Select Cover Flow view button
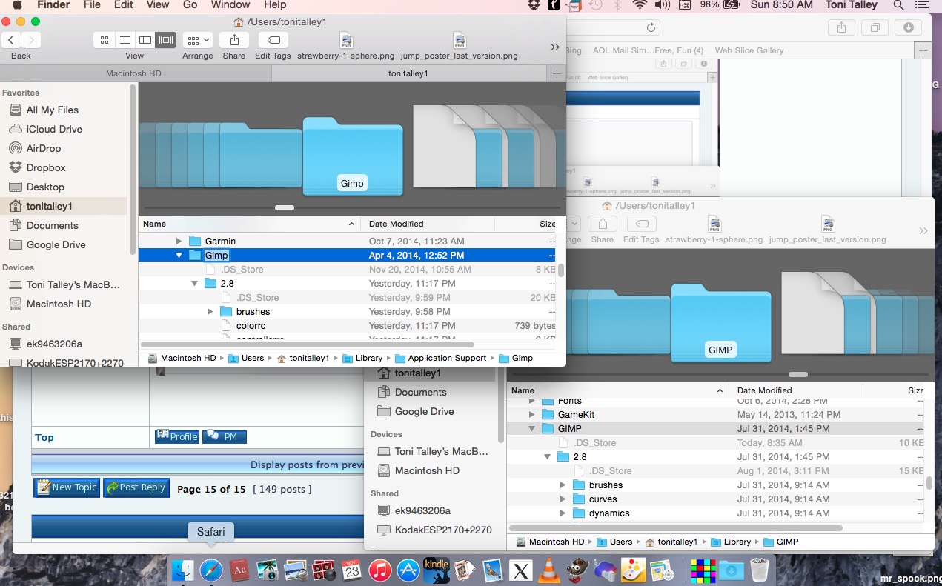The image size is (942, 586). pos(166,40)
